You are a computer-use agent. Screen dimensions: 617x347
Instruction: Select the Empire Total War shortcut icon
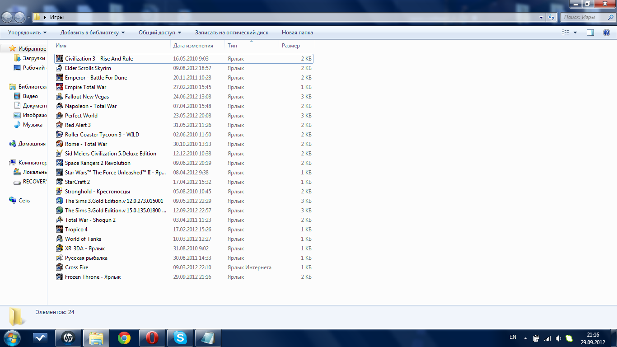[59, 87]
